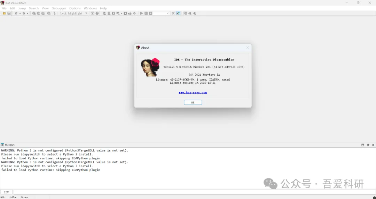The width and height of the screenshot is (376, 199).
Task: Click the Start process play icon
Action: pos(141,14)
